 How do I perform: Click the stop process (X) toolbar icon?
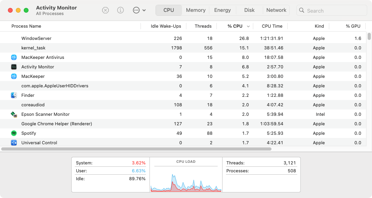(x=105, y=10)
